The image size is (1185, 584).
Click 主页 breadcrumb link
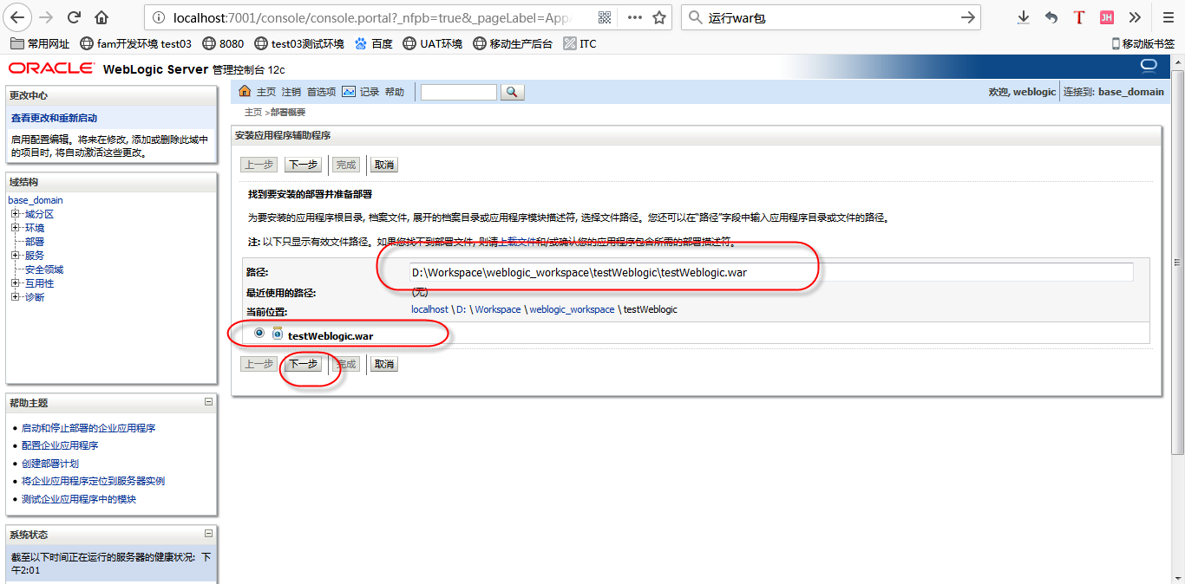[253, 113]
